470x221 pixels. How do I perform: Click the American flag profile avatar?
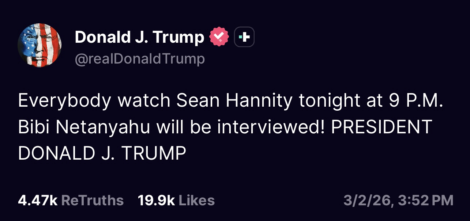40,45
